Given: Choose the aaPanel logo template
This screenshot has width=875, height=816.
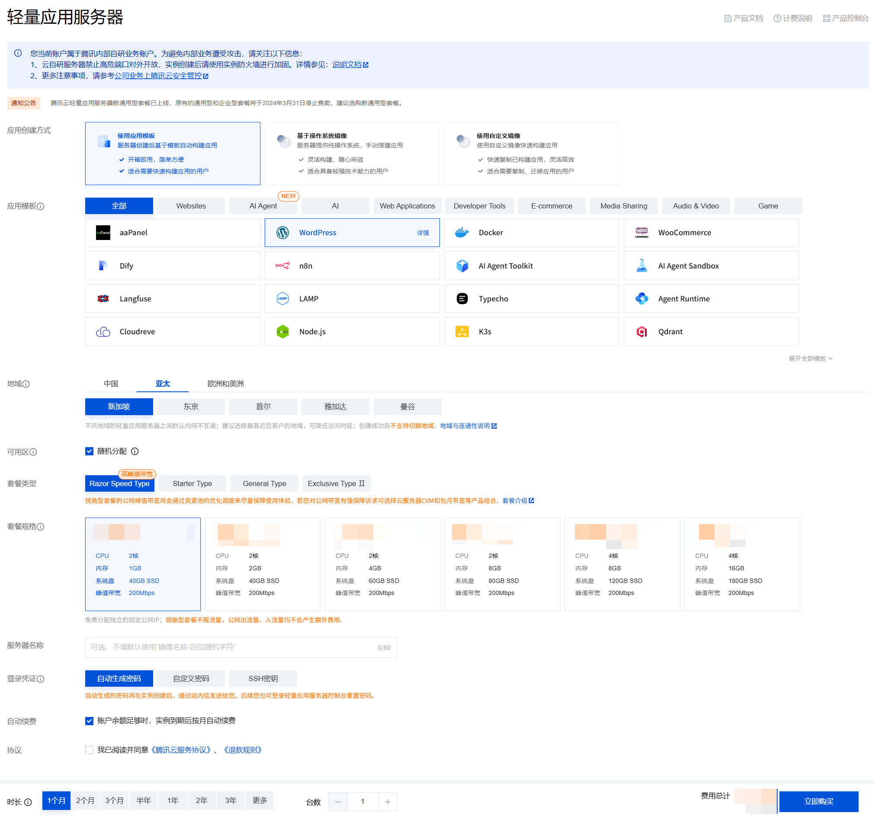Looking at the screenshot, I should [x=103, y=232].
